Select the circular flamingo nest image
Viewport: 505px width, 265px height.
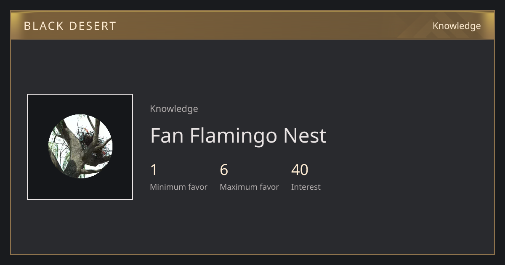pos(80,146)
